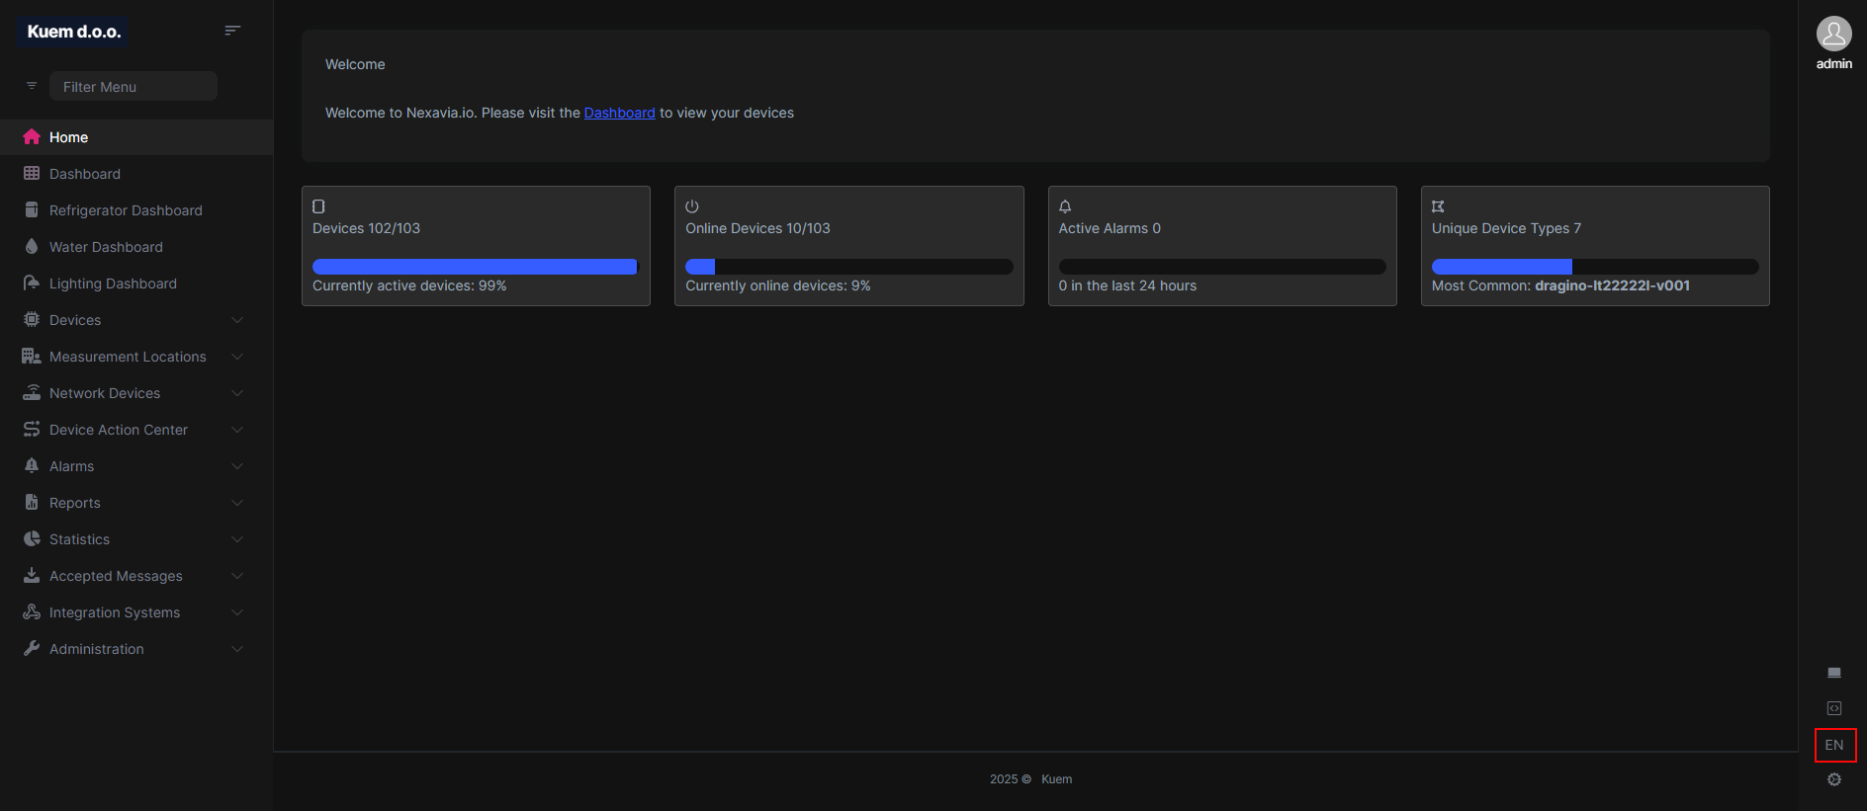
Task: Click the Online Devices progress bar
Action: point(848,267)
